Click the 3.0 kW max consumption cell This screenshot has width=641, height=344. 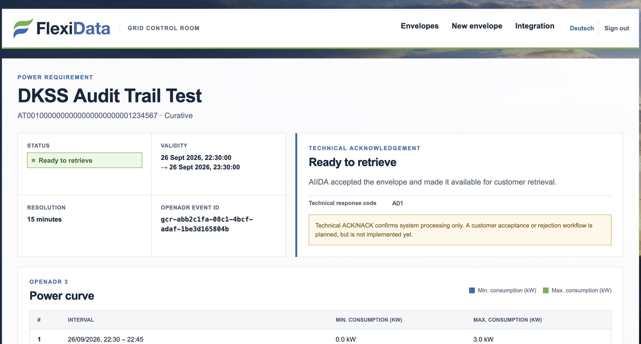pyautogui.click(x=483, y=339)
